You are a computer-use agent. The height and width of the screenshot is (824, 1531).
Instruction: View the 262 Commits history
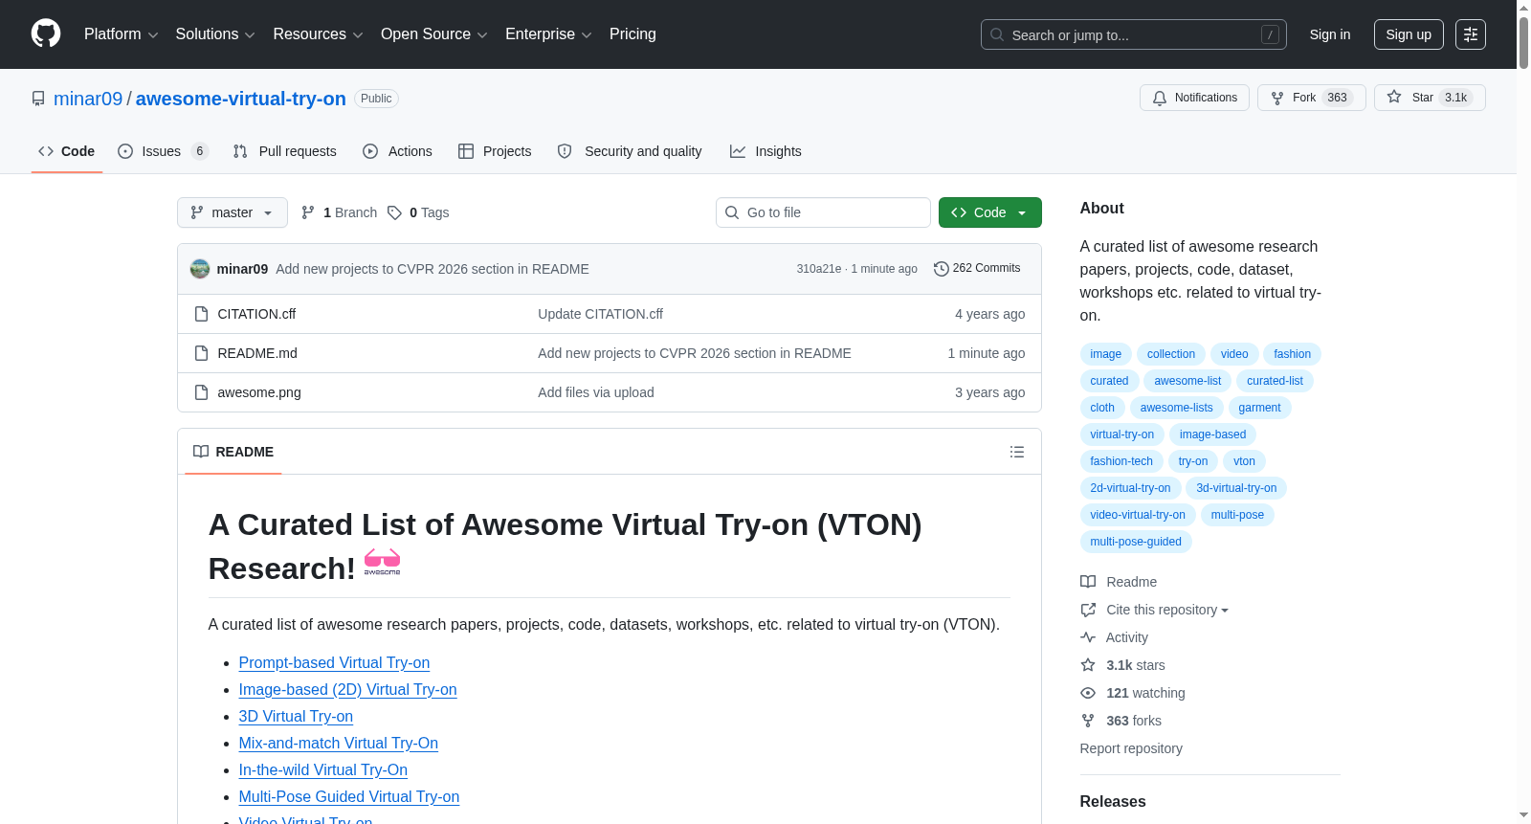click(977, 268)
